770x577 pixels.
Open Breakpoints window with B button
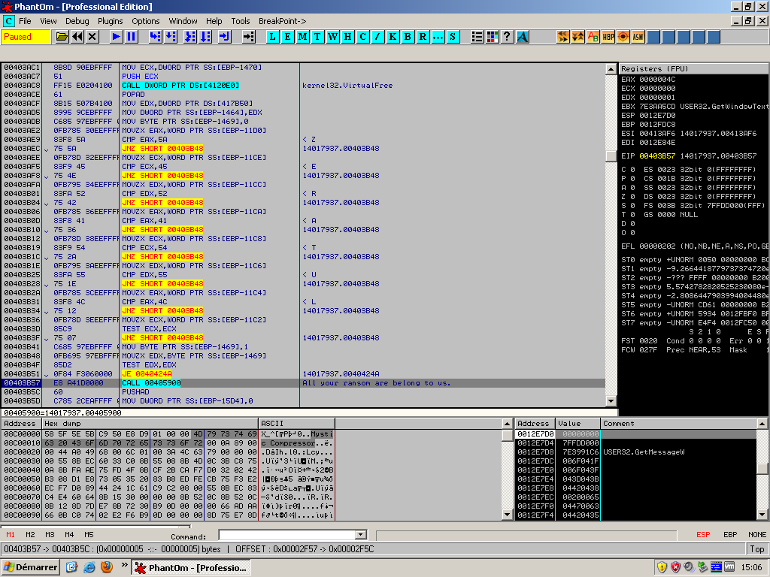408,37
